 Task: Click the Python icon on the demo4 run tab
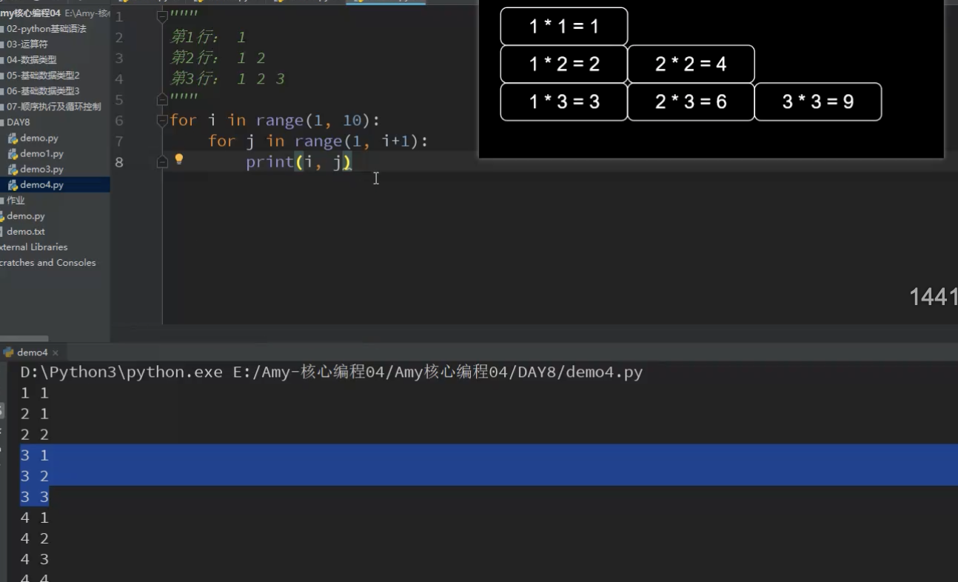click(x=8, y=352)
